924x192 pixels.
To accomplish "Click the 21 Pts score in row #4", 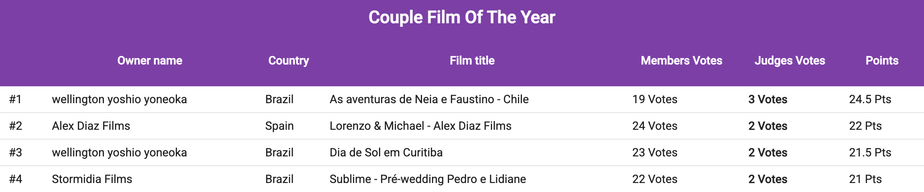I will click(865, 179).
